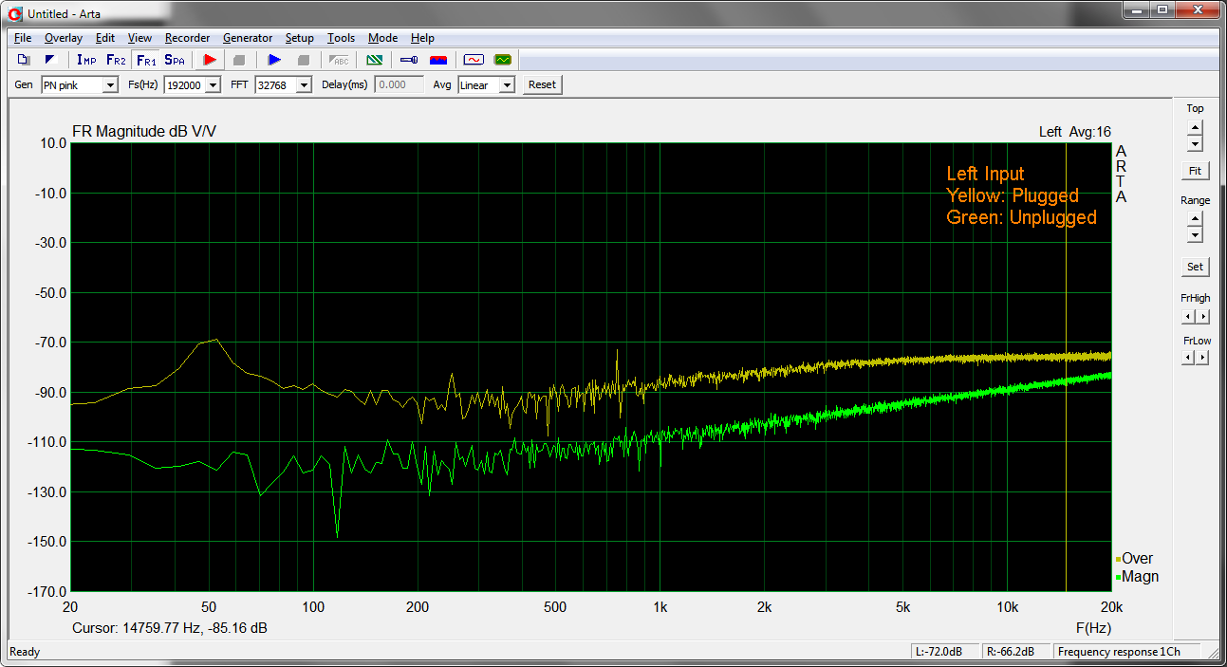Open the SPA spectrum analyzer mode
The width and height of the screenshot is (1227, 667).
175,60
